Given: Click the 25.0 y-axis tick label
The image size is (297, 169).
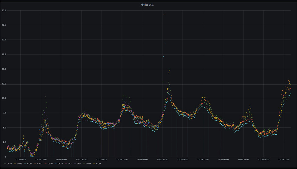Looking at the screenshot, I should click(x=4, y=10).
